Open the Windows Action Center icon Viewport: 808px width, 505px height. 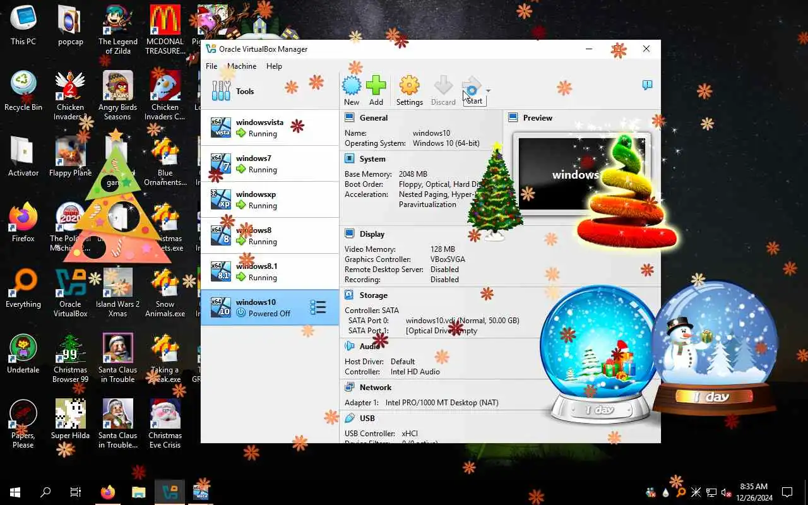[787, 492]
